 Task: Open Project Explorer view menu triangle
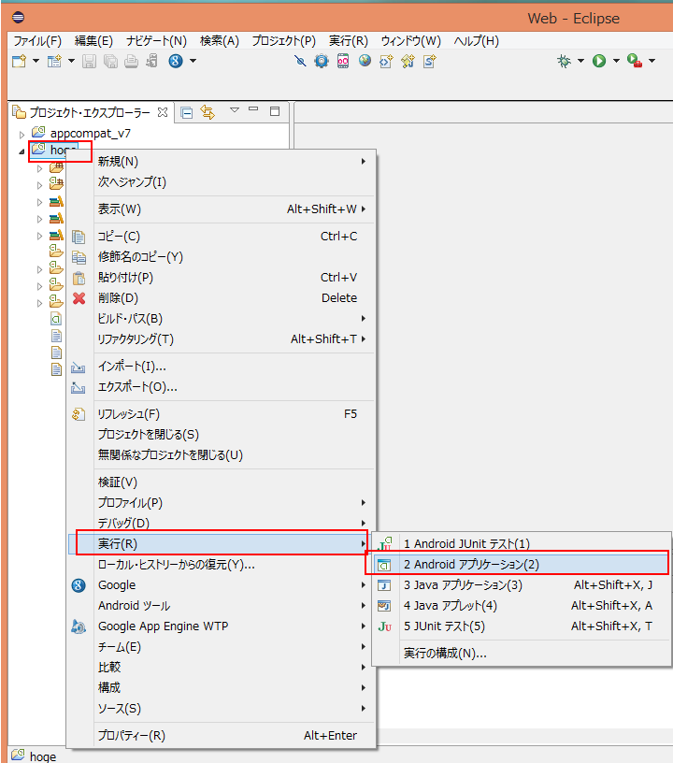[235, 110]
